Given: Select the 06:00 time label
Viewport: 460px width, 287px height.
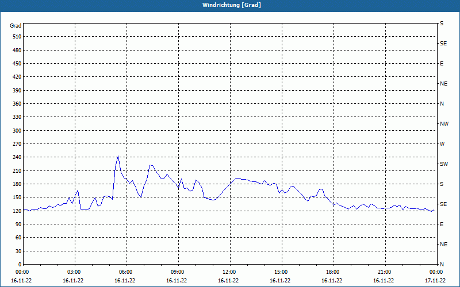Looking at the screenshot, I should tap(126, 272).
